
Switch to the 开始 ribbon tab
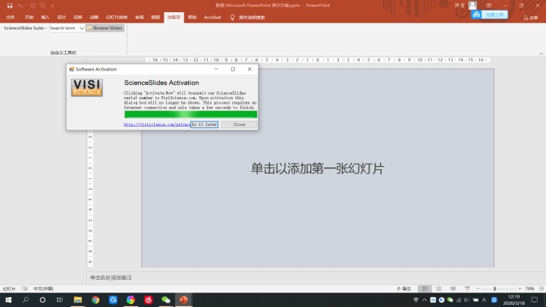click(x=30, y=17)
